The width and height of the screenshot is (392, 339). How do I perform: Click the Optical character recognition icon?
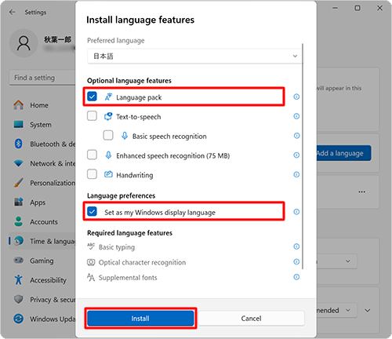click(x=91, y=262)
